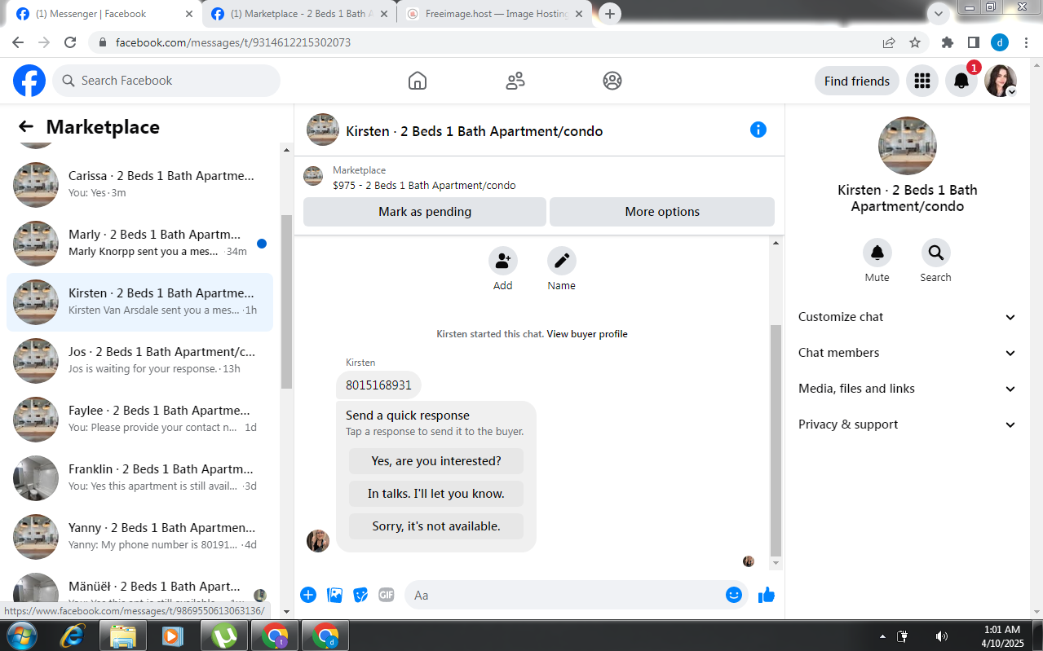Open the View buyer profile link

tap(587, 334)
